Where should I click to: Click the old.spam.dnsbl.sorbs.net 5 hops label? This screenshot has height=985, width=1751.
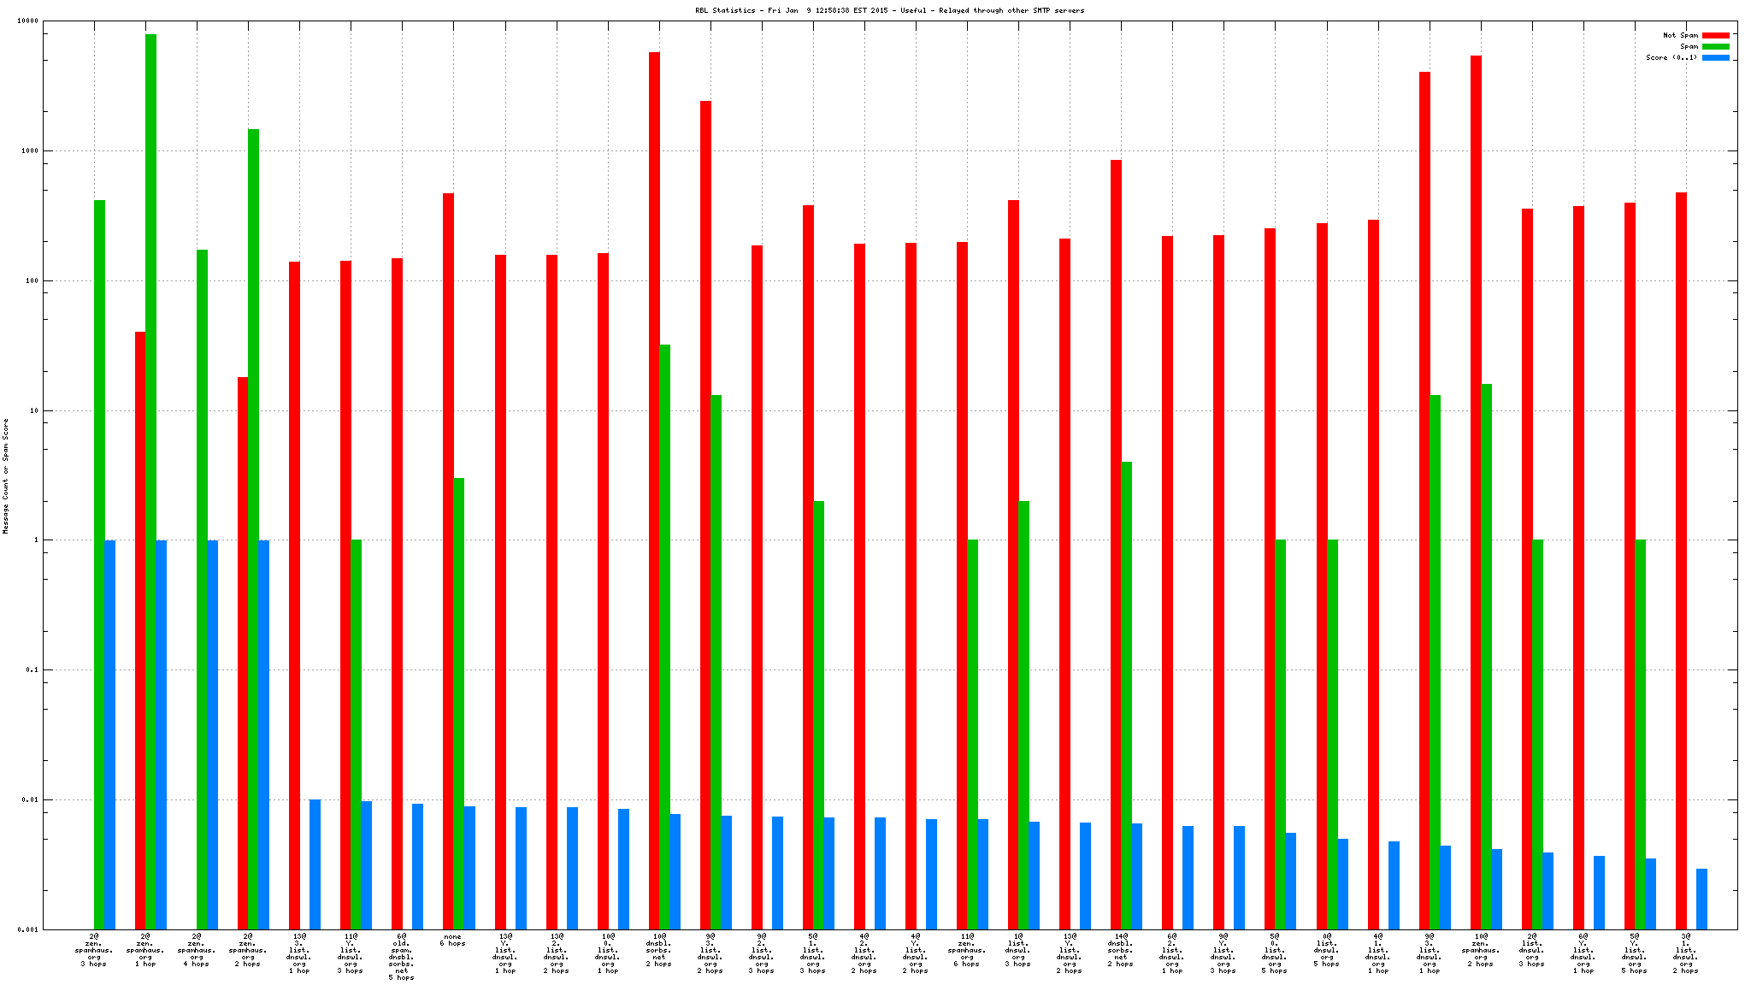401,957
